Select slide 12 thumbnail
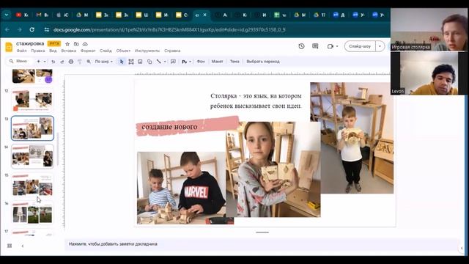 pos(32,100)
